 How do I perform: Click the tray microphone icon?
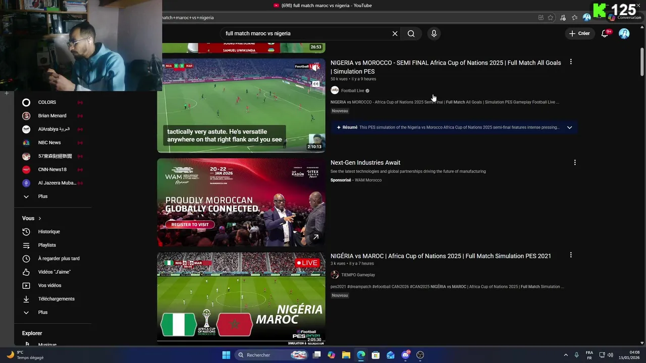576,355
